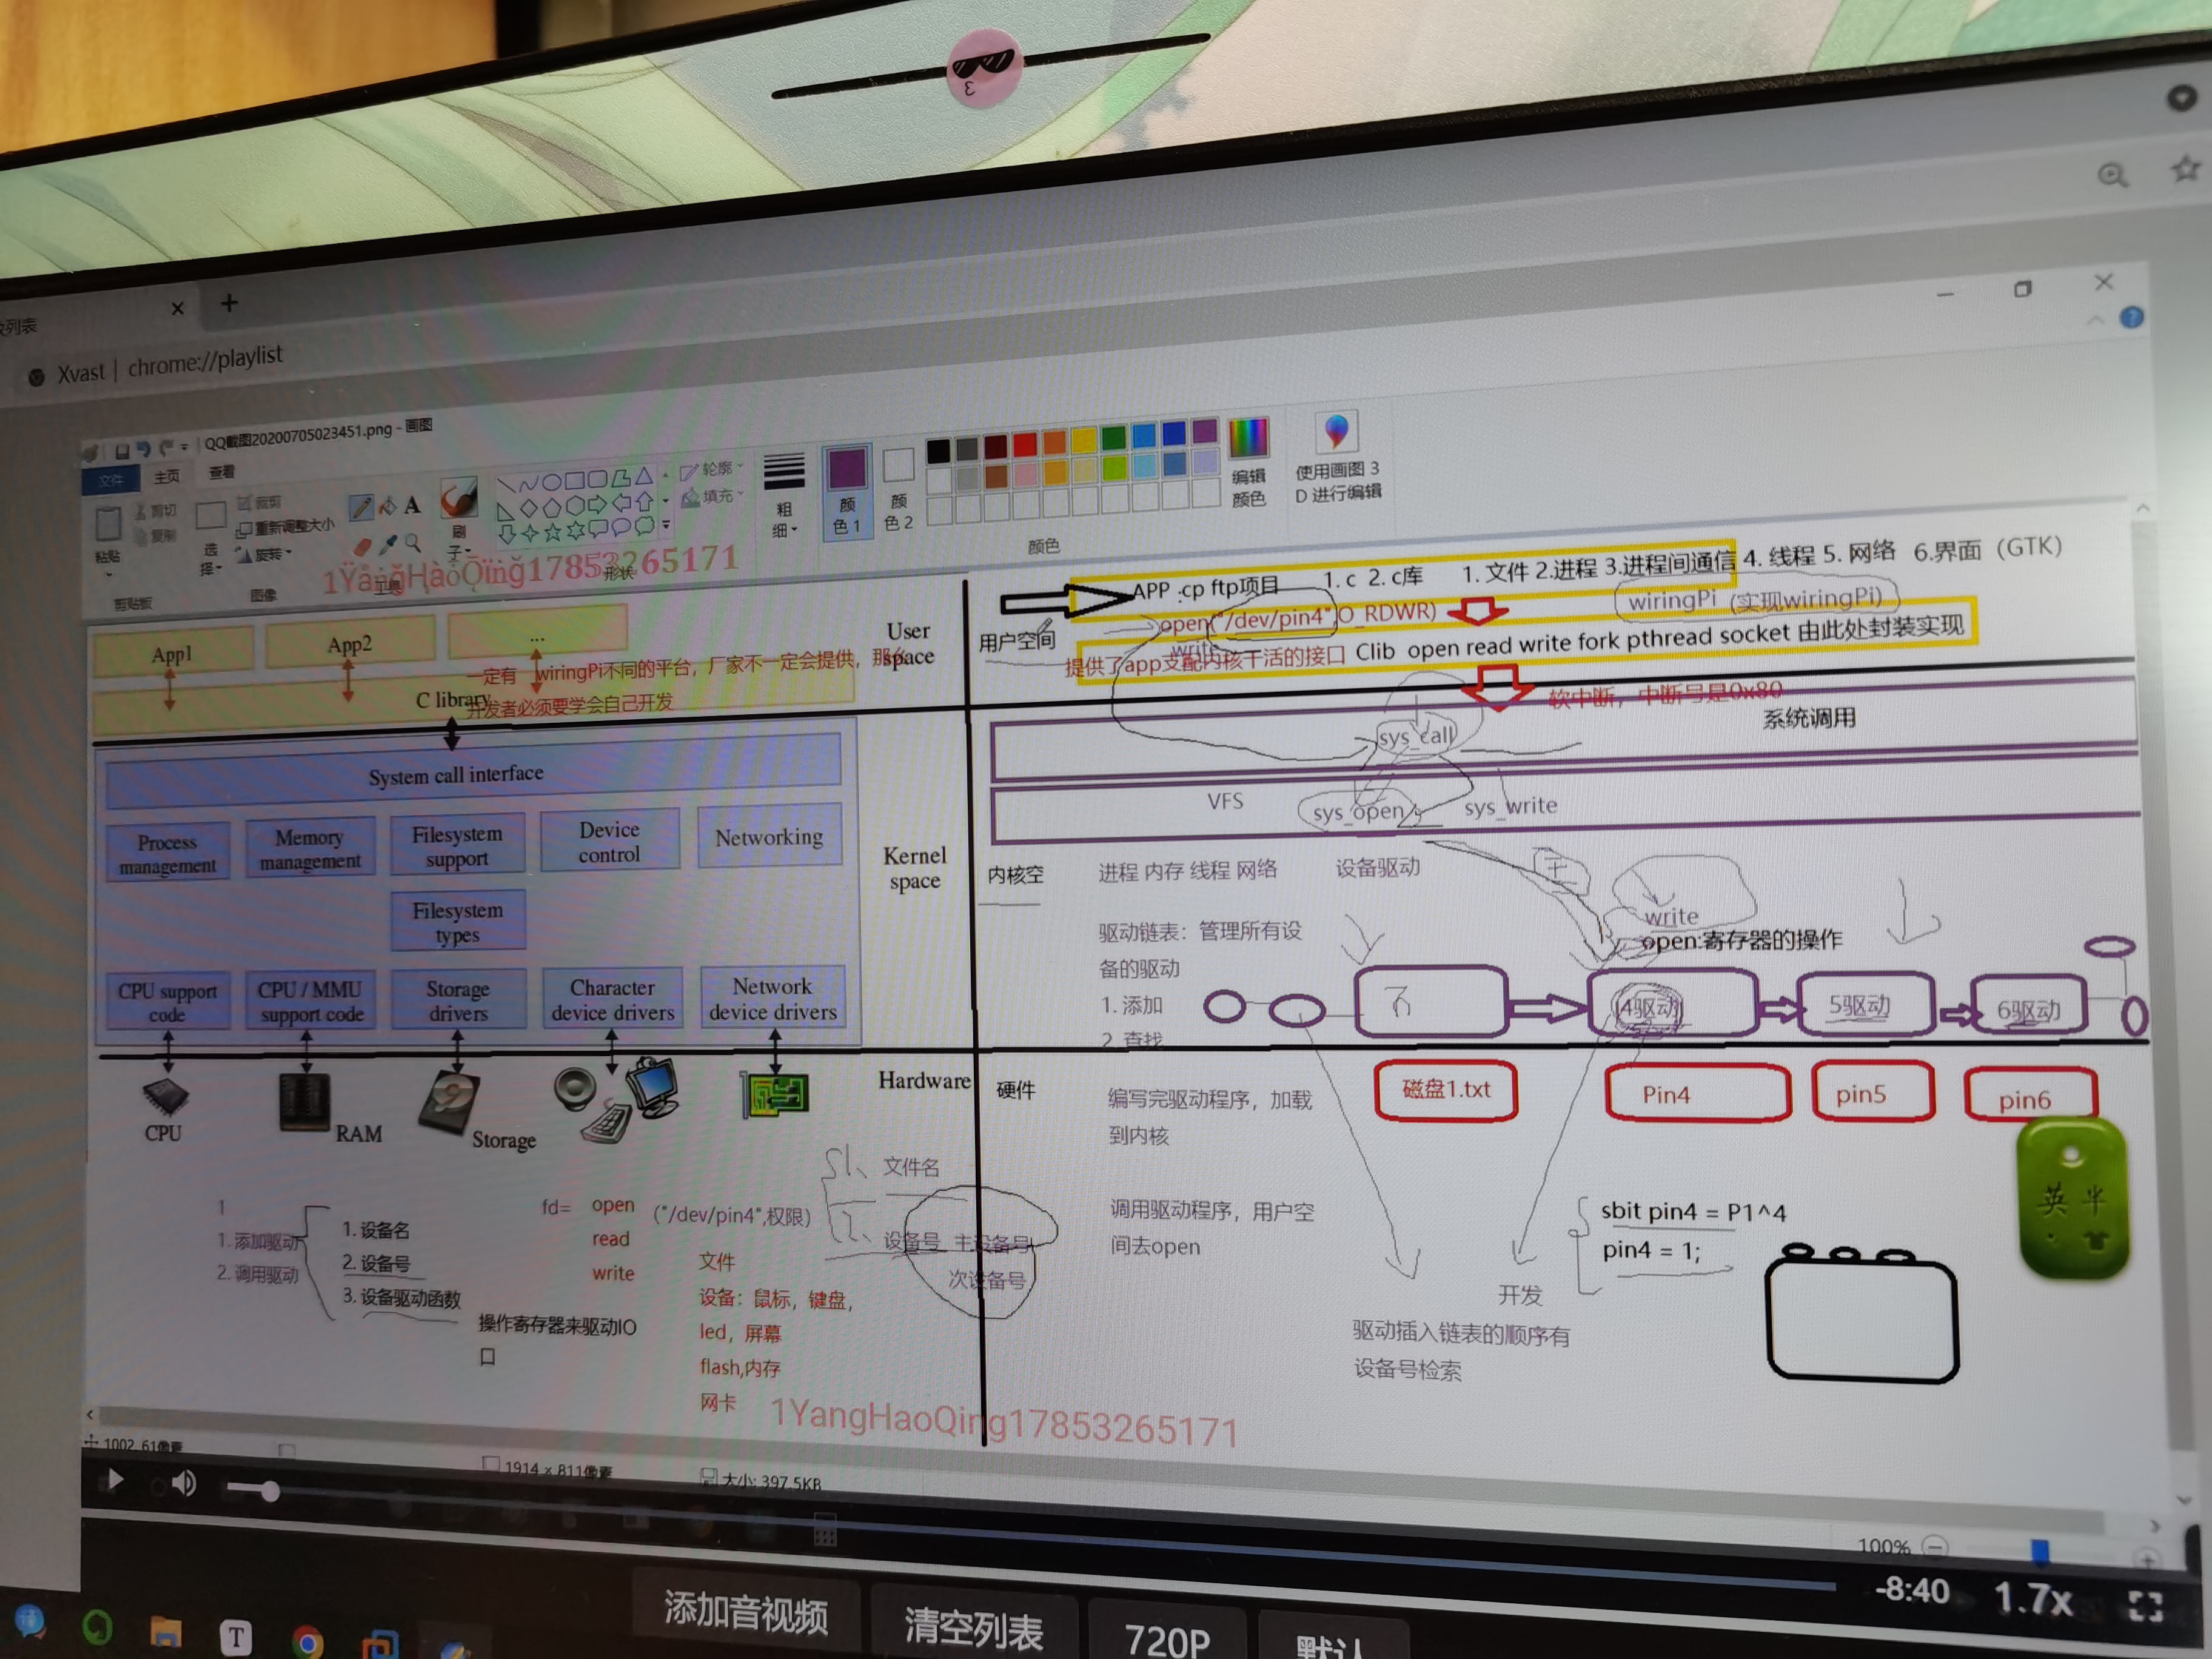Pick the Oval shape
The image size is (2212, 1659).
552,482
